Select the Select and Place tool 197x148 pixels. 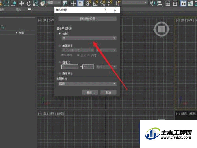43,3
